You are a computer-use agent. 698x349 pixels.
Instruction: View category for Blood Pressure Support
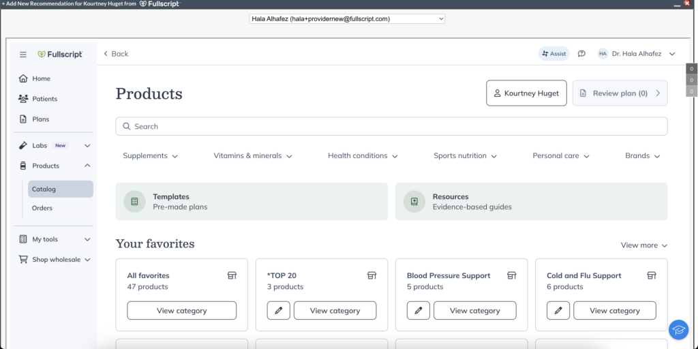(475, 311)
